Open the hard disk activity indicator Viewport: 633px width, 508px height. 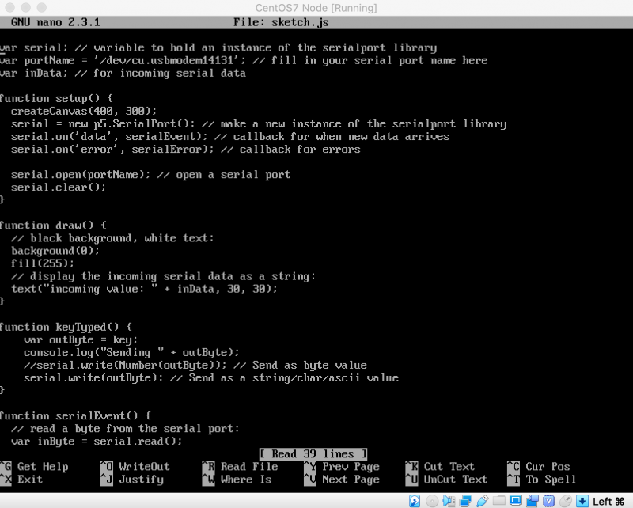point(415,501)
